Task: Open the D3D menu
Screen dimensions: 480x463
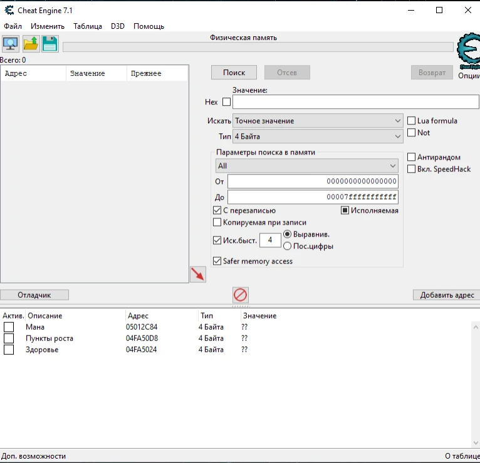Action: pos(118,26)
